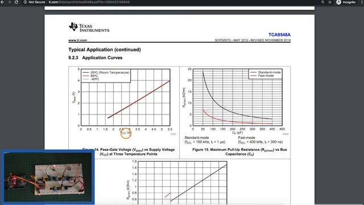This screenshot has width=364, height=205.
Task: Open the Not Secure site info indicator
Action: point(34,2)
